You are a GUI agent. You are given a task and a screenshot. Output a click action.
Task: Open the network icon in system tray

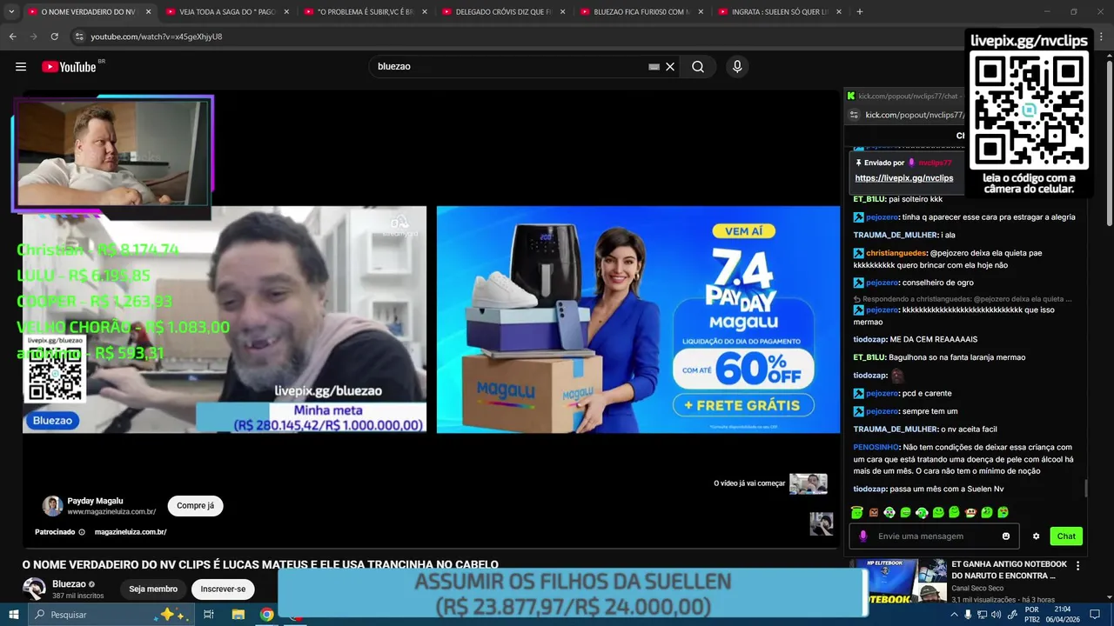point(983,615)
